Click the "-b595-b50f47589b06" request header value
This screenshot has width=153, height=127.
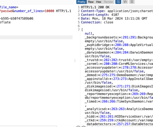tap(16, 18)
